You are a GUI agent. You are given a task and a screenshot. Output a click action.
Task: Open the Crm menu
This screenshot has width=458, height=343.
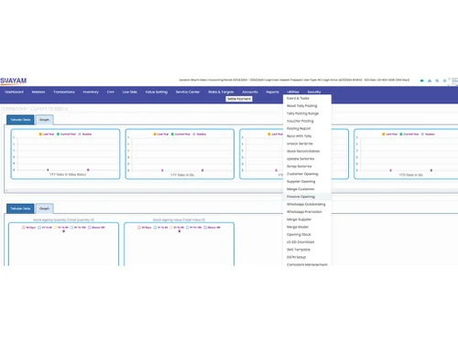point(111,91)
